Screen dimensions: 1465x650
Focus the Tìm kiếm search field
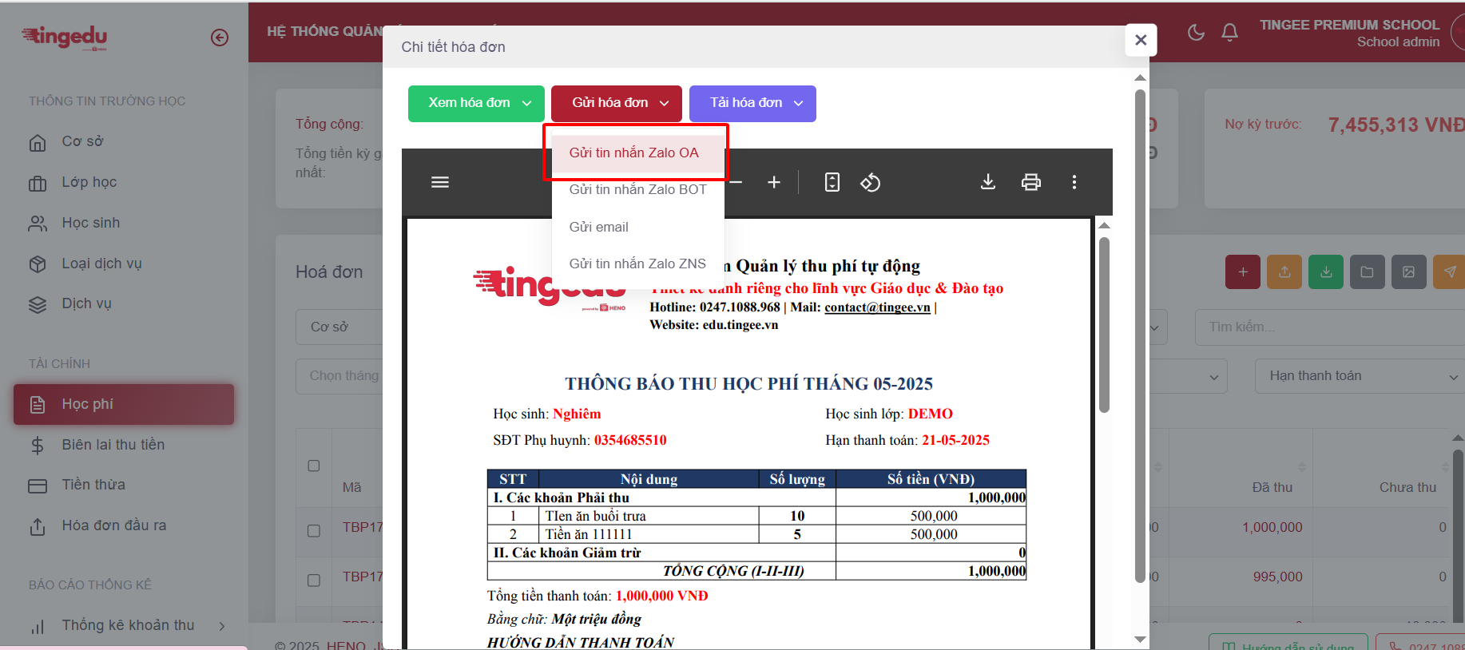pyautogui.click(x=1330, y=327)
